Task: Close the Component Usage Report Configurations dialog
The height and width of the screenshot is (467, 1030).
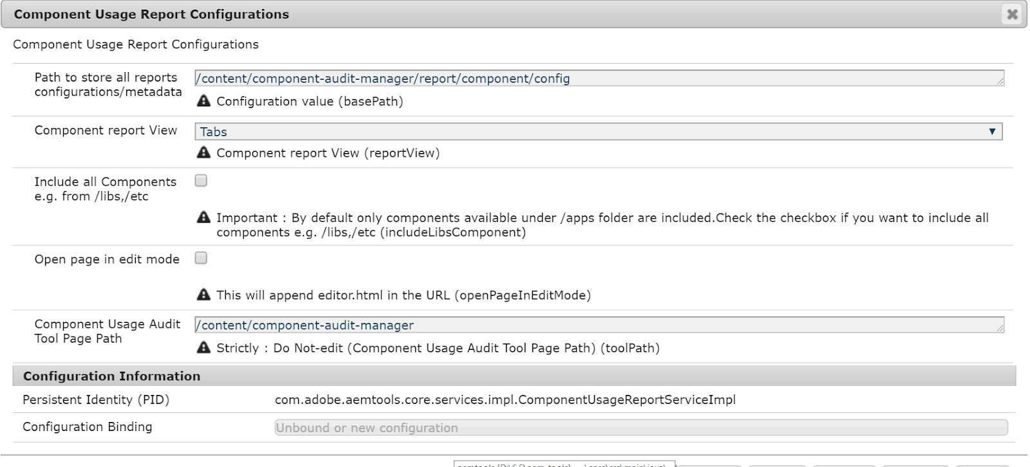Action: point(1012,14)
